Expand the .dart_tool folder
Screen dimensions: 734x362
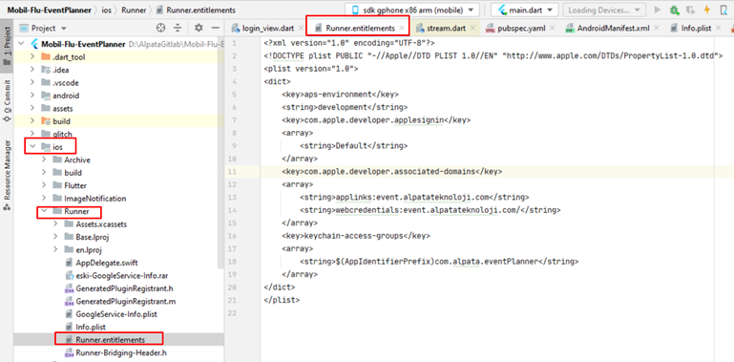click(32, 57)
